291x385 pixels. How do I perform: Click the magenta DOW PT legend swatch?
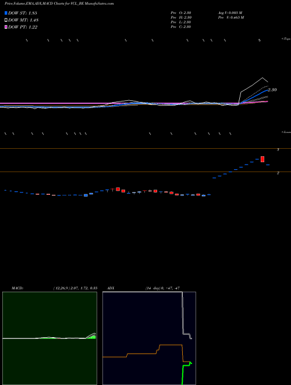point(6,27)
